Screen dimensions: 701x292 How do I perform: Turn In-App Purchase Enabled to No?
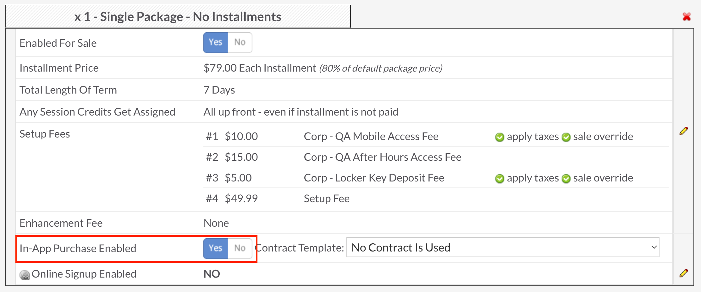(240, 248)
